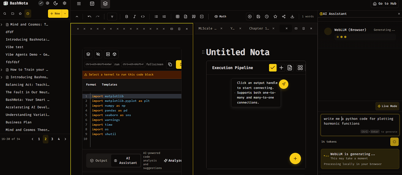Toggle dark mode moon icon

pyautogui.click(x=56, y=3)
